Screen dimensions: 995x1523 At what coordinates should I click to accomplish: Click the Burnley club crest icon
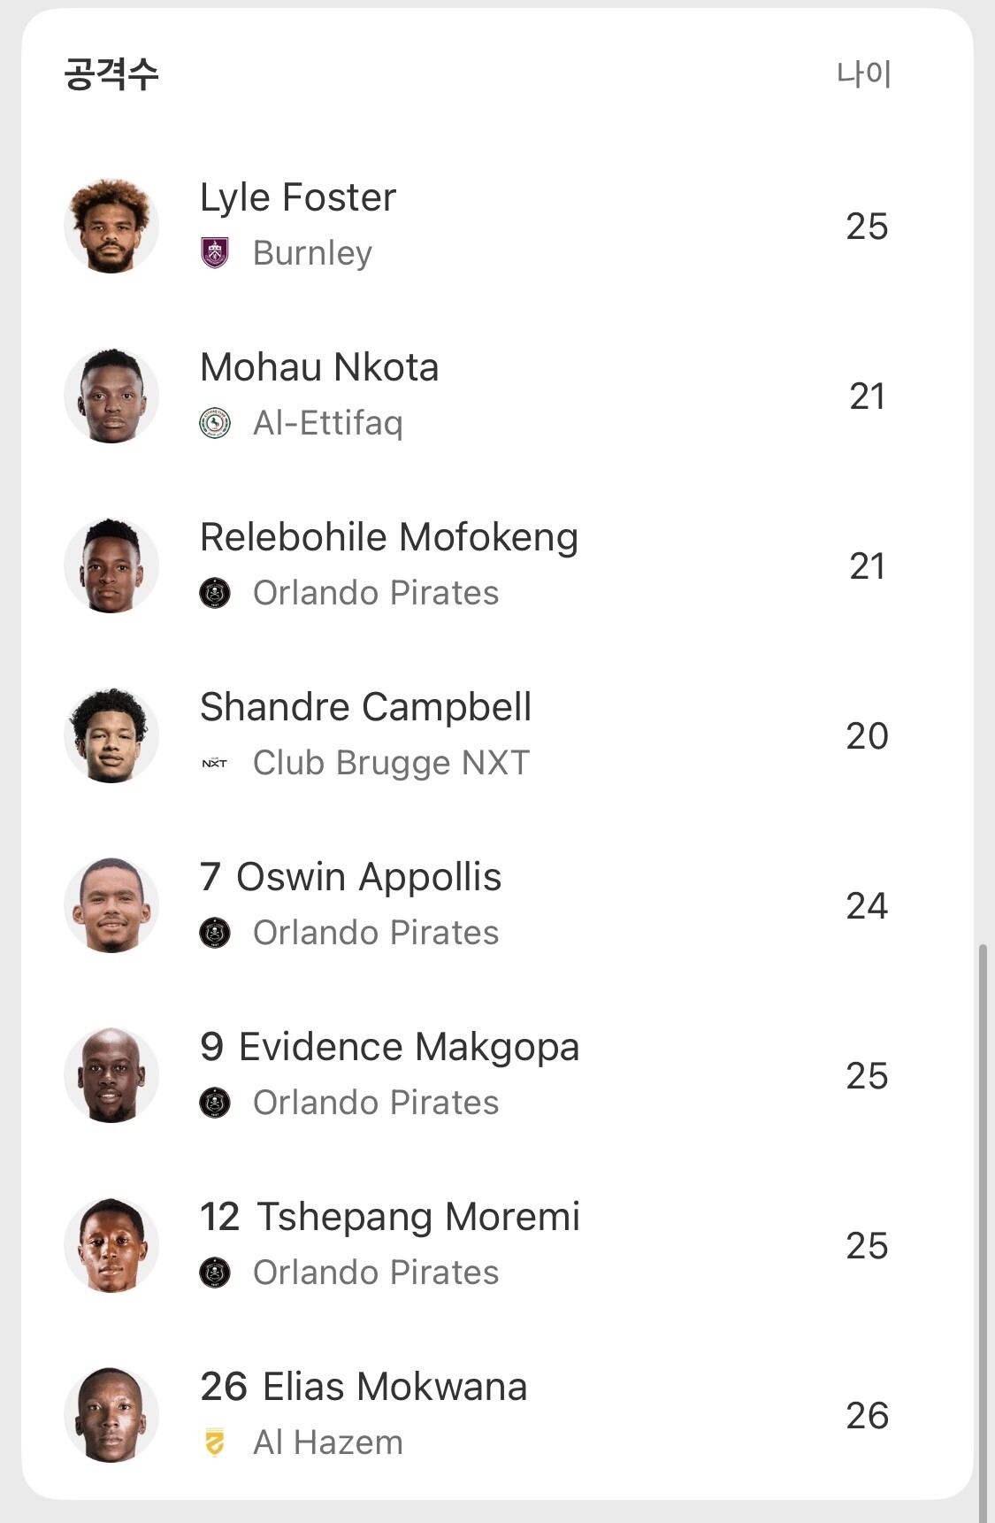(x=215, y=253)
